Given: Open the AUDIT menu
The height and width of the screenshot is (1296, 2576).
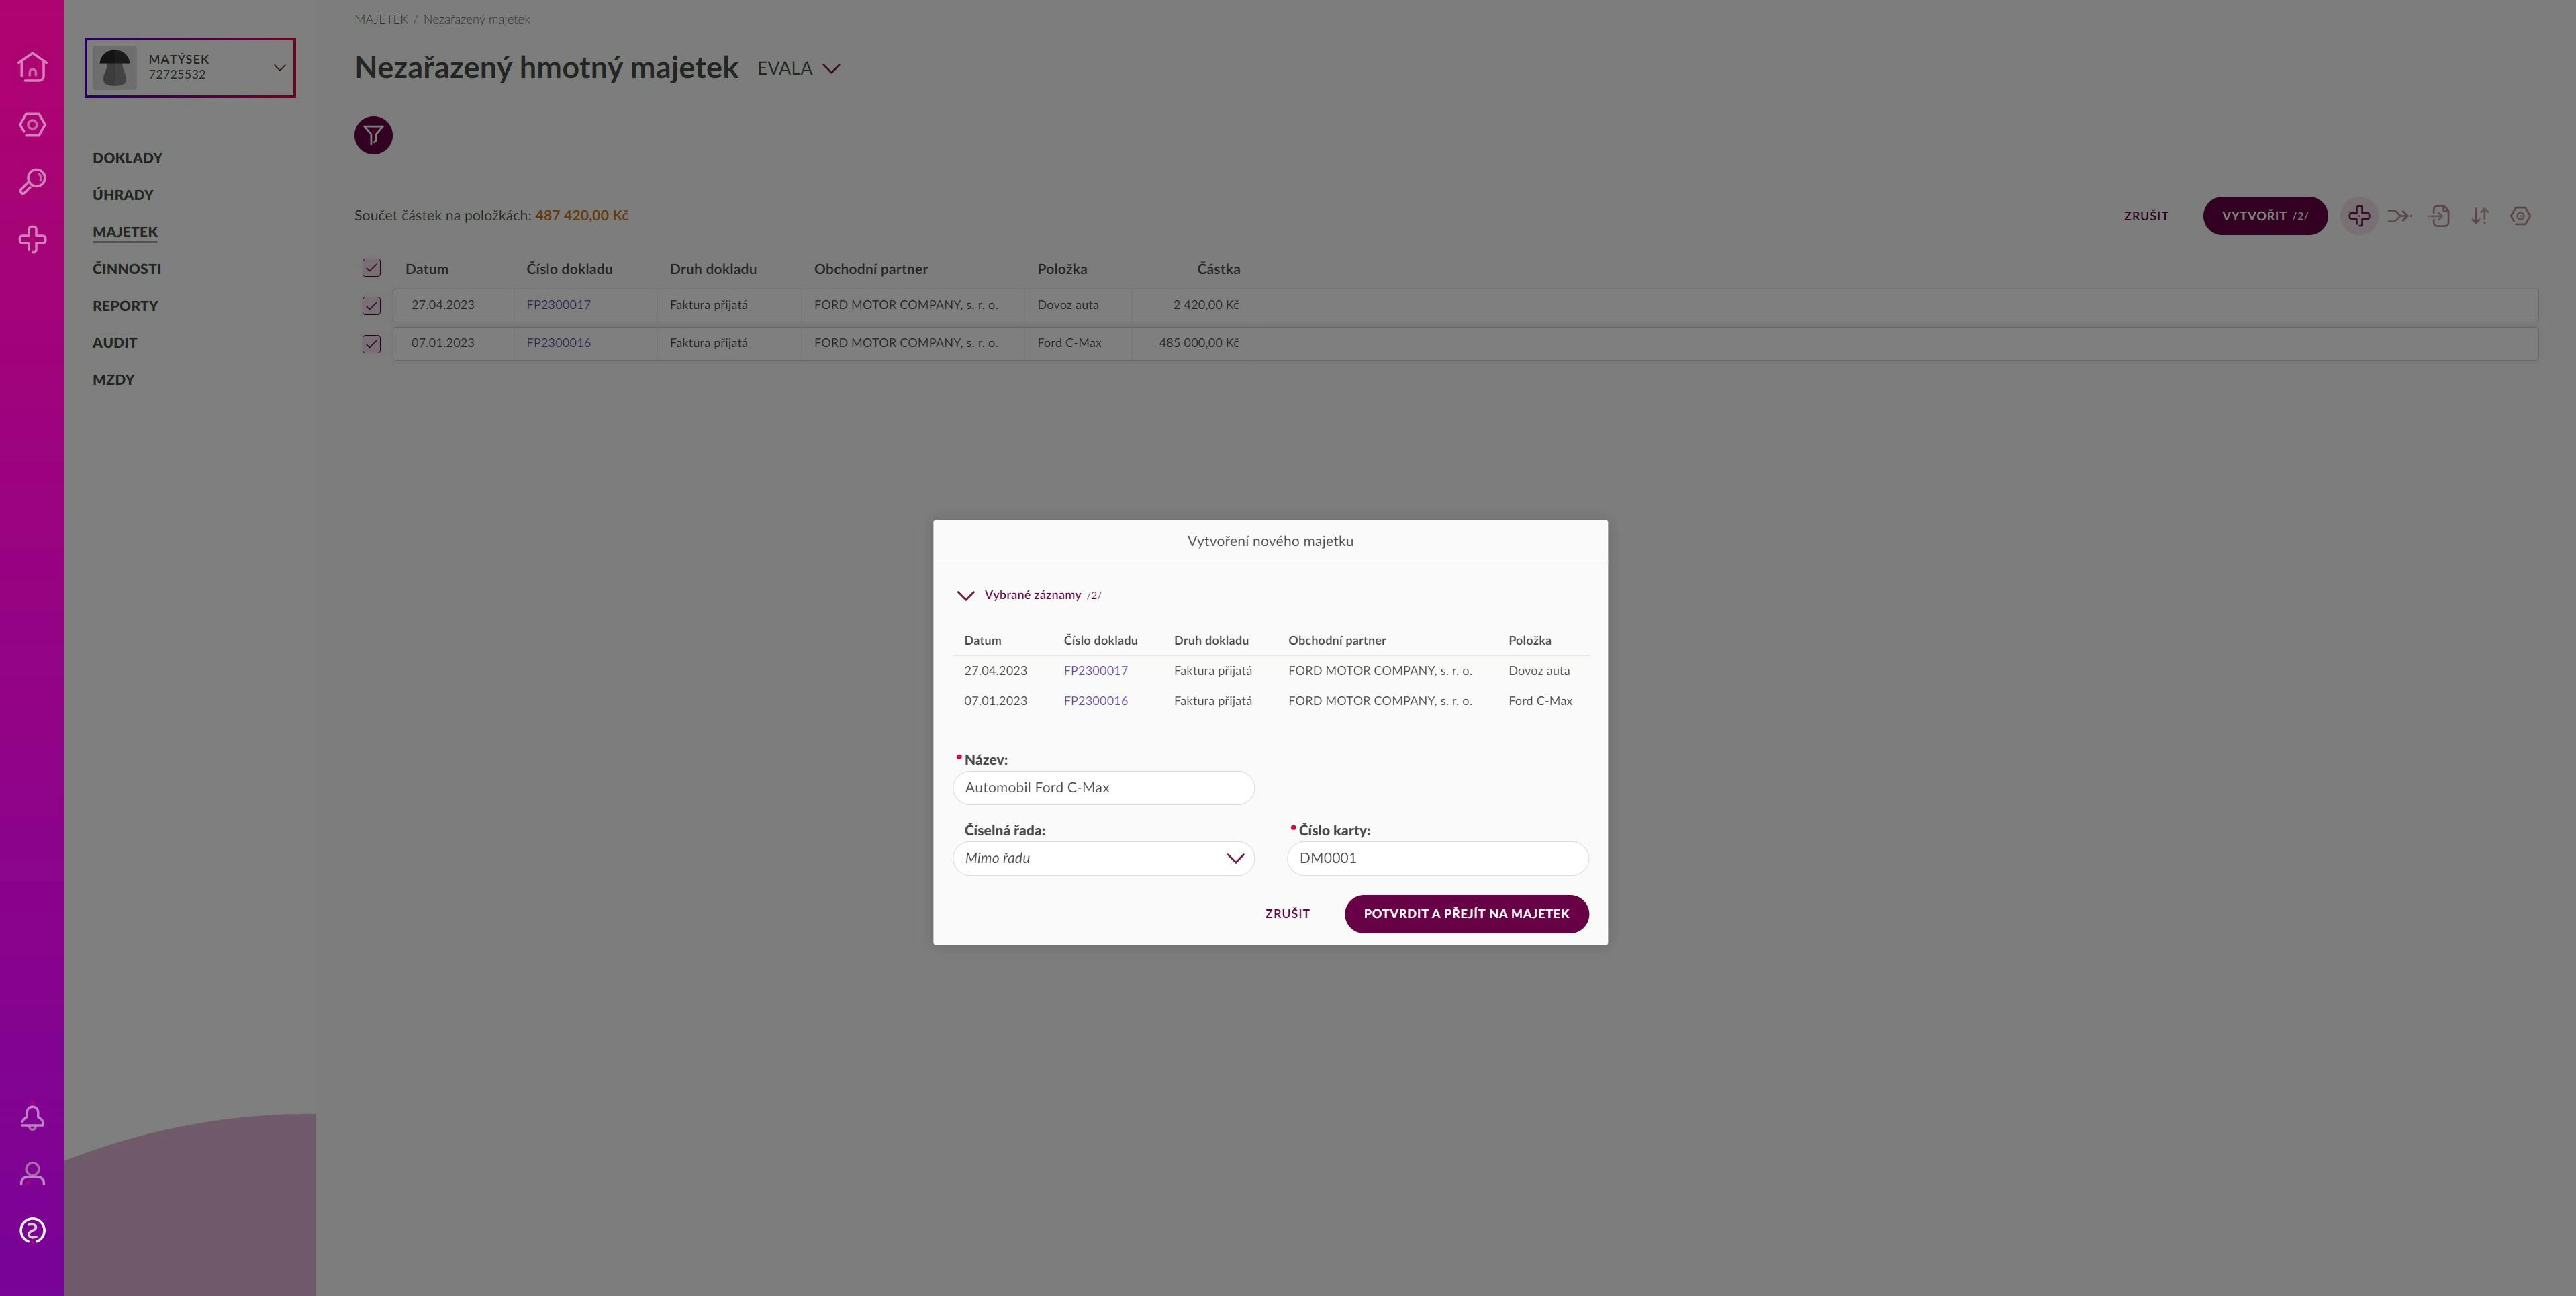Looking at the screenshot, I should [x=115, y=343].
